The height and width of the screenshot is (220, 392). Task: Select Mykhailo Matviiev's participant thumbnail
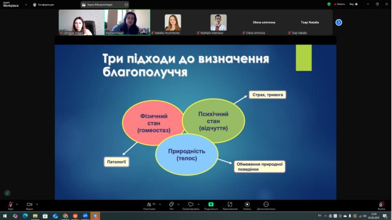pos(218,23)
